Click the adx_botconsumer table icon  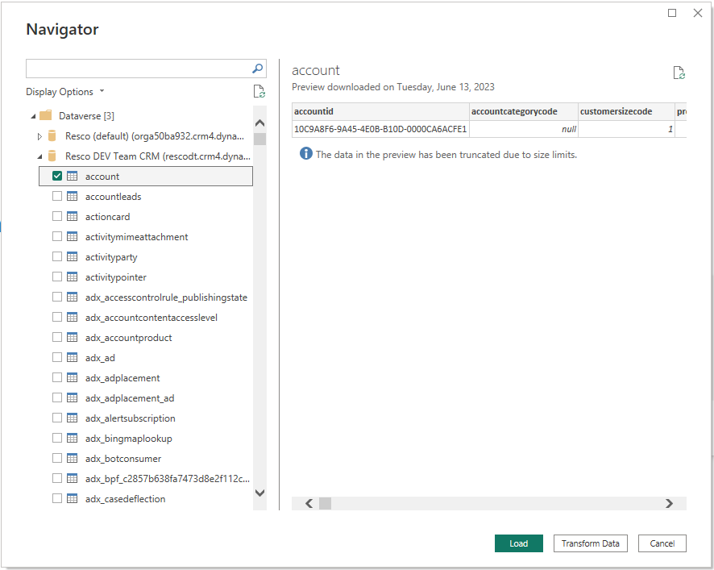(72, 458)
